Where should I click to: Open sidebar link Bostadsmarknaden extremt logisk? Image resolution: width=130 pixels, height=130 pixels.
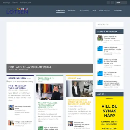click(111, 83)
